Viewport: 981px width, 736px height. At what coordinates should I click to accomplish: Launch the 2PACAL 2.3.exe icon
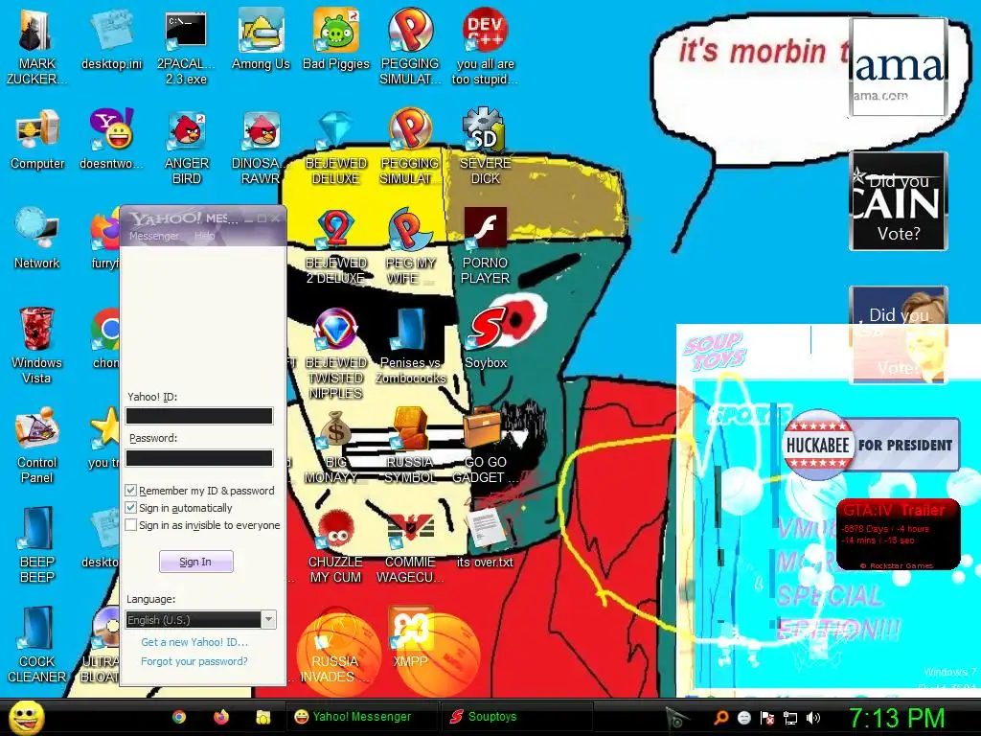[186, 46]
